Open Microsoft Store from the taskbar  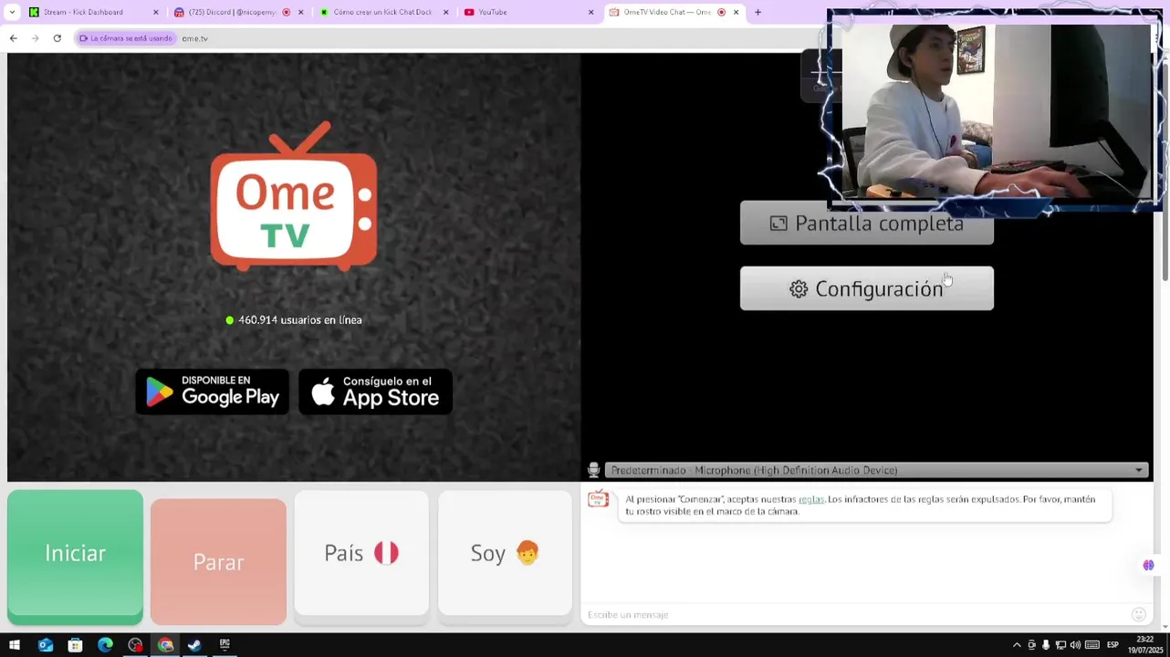pos(75,645)
